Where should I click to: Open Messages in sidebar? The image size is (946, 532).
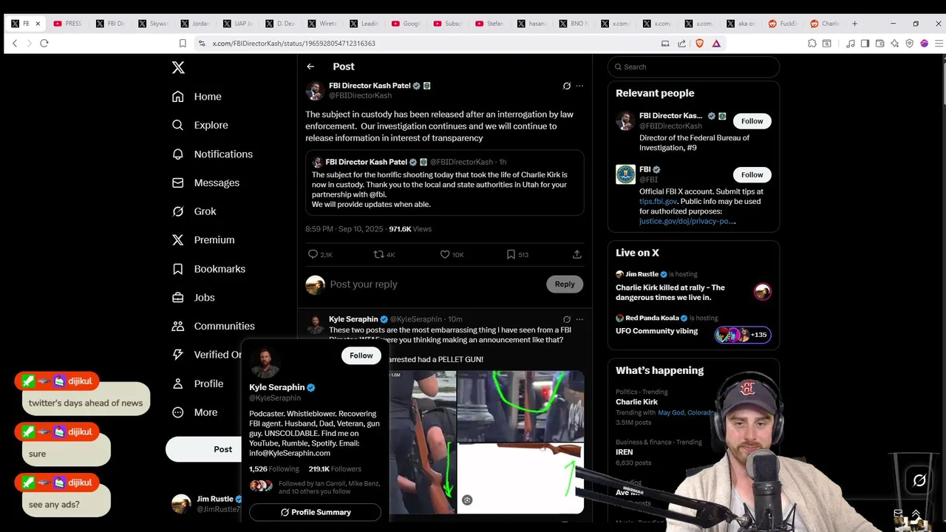[205, 183]
